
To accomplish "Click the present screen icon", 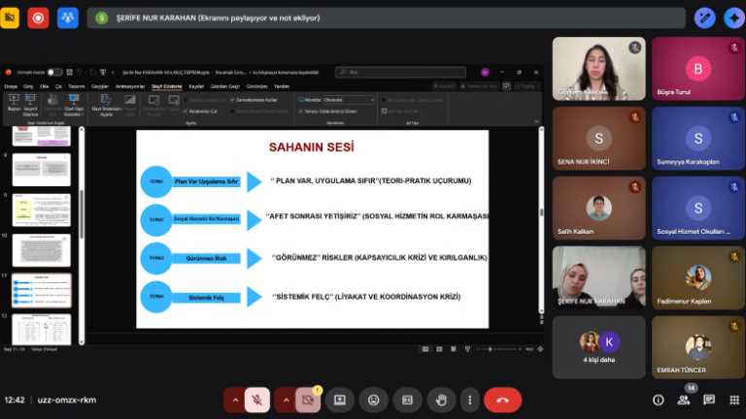I will pos(340,400).
